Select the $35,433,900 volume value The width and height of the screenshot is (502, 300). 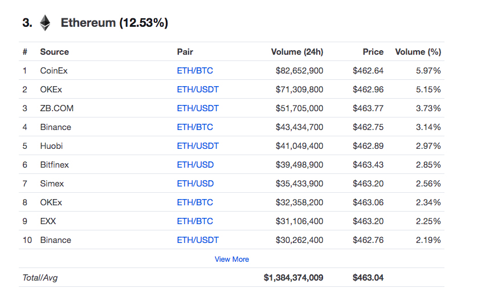[299, 184]
